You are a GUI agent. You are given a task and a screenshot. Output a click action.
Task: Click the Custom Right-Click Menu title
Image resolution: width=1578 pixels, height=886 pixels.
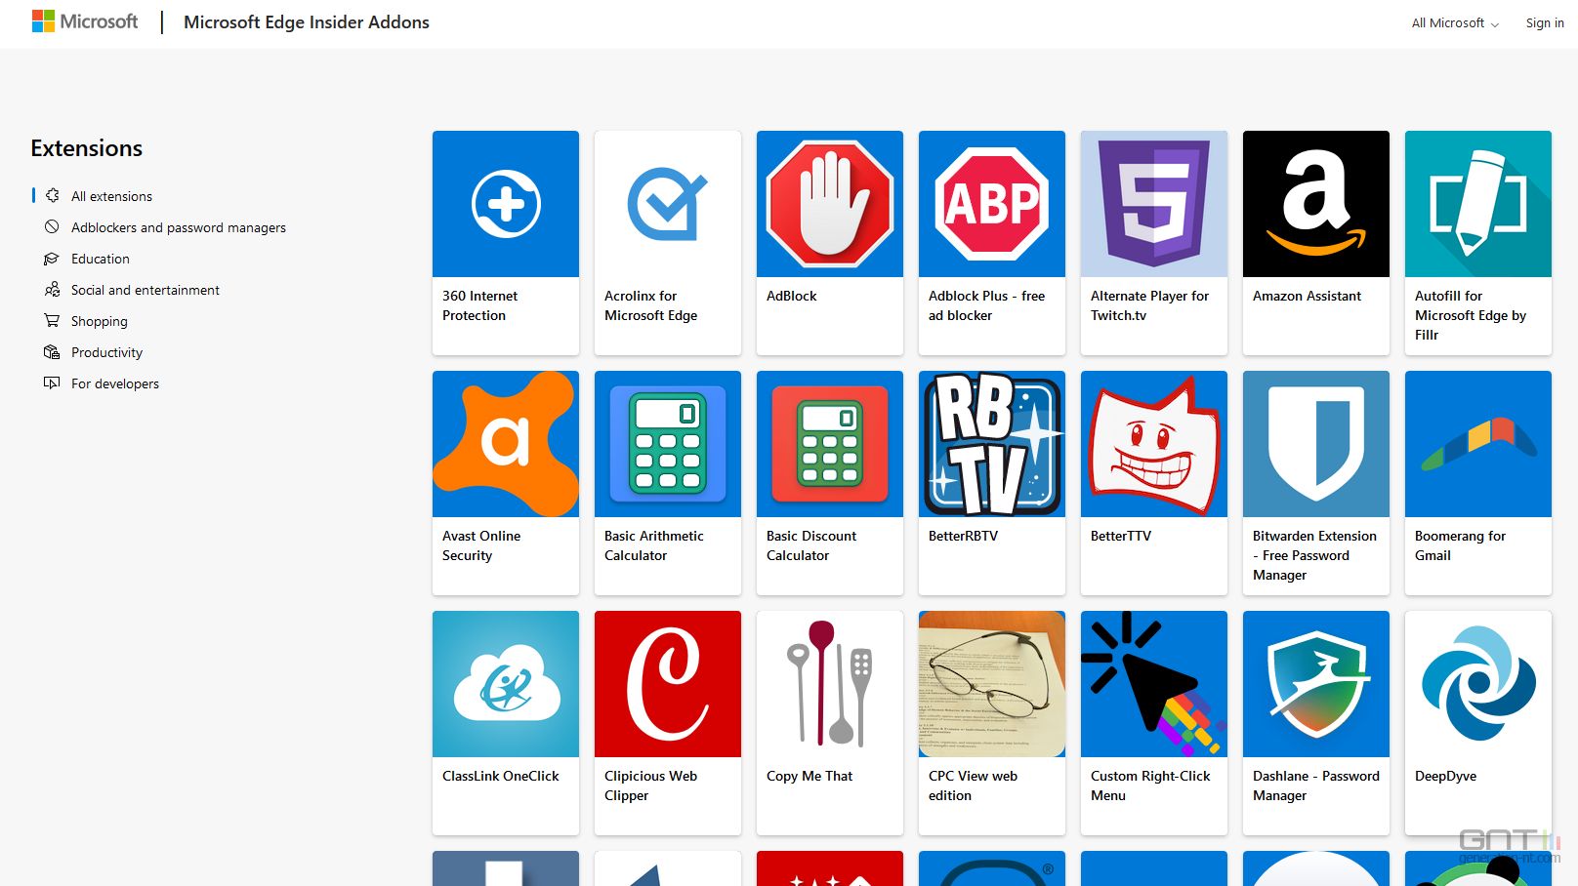(1150, 785)
